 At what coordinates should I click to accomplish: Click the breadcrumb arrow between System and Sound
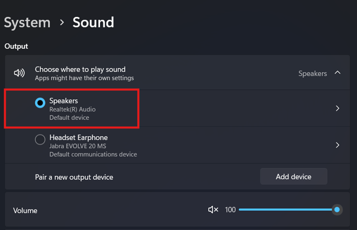point(62,22)
